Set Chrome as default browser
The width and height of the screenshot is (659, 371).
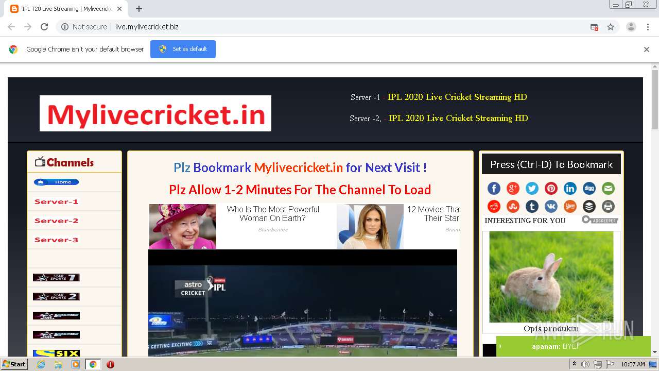(x=183, y=49)
